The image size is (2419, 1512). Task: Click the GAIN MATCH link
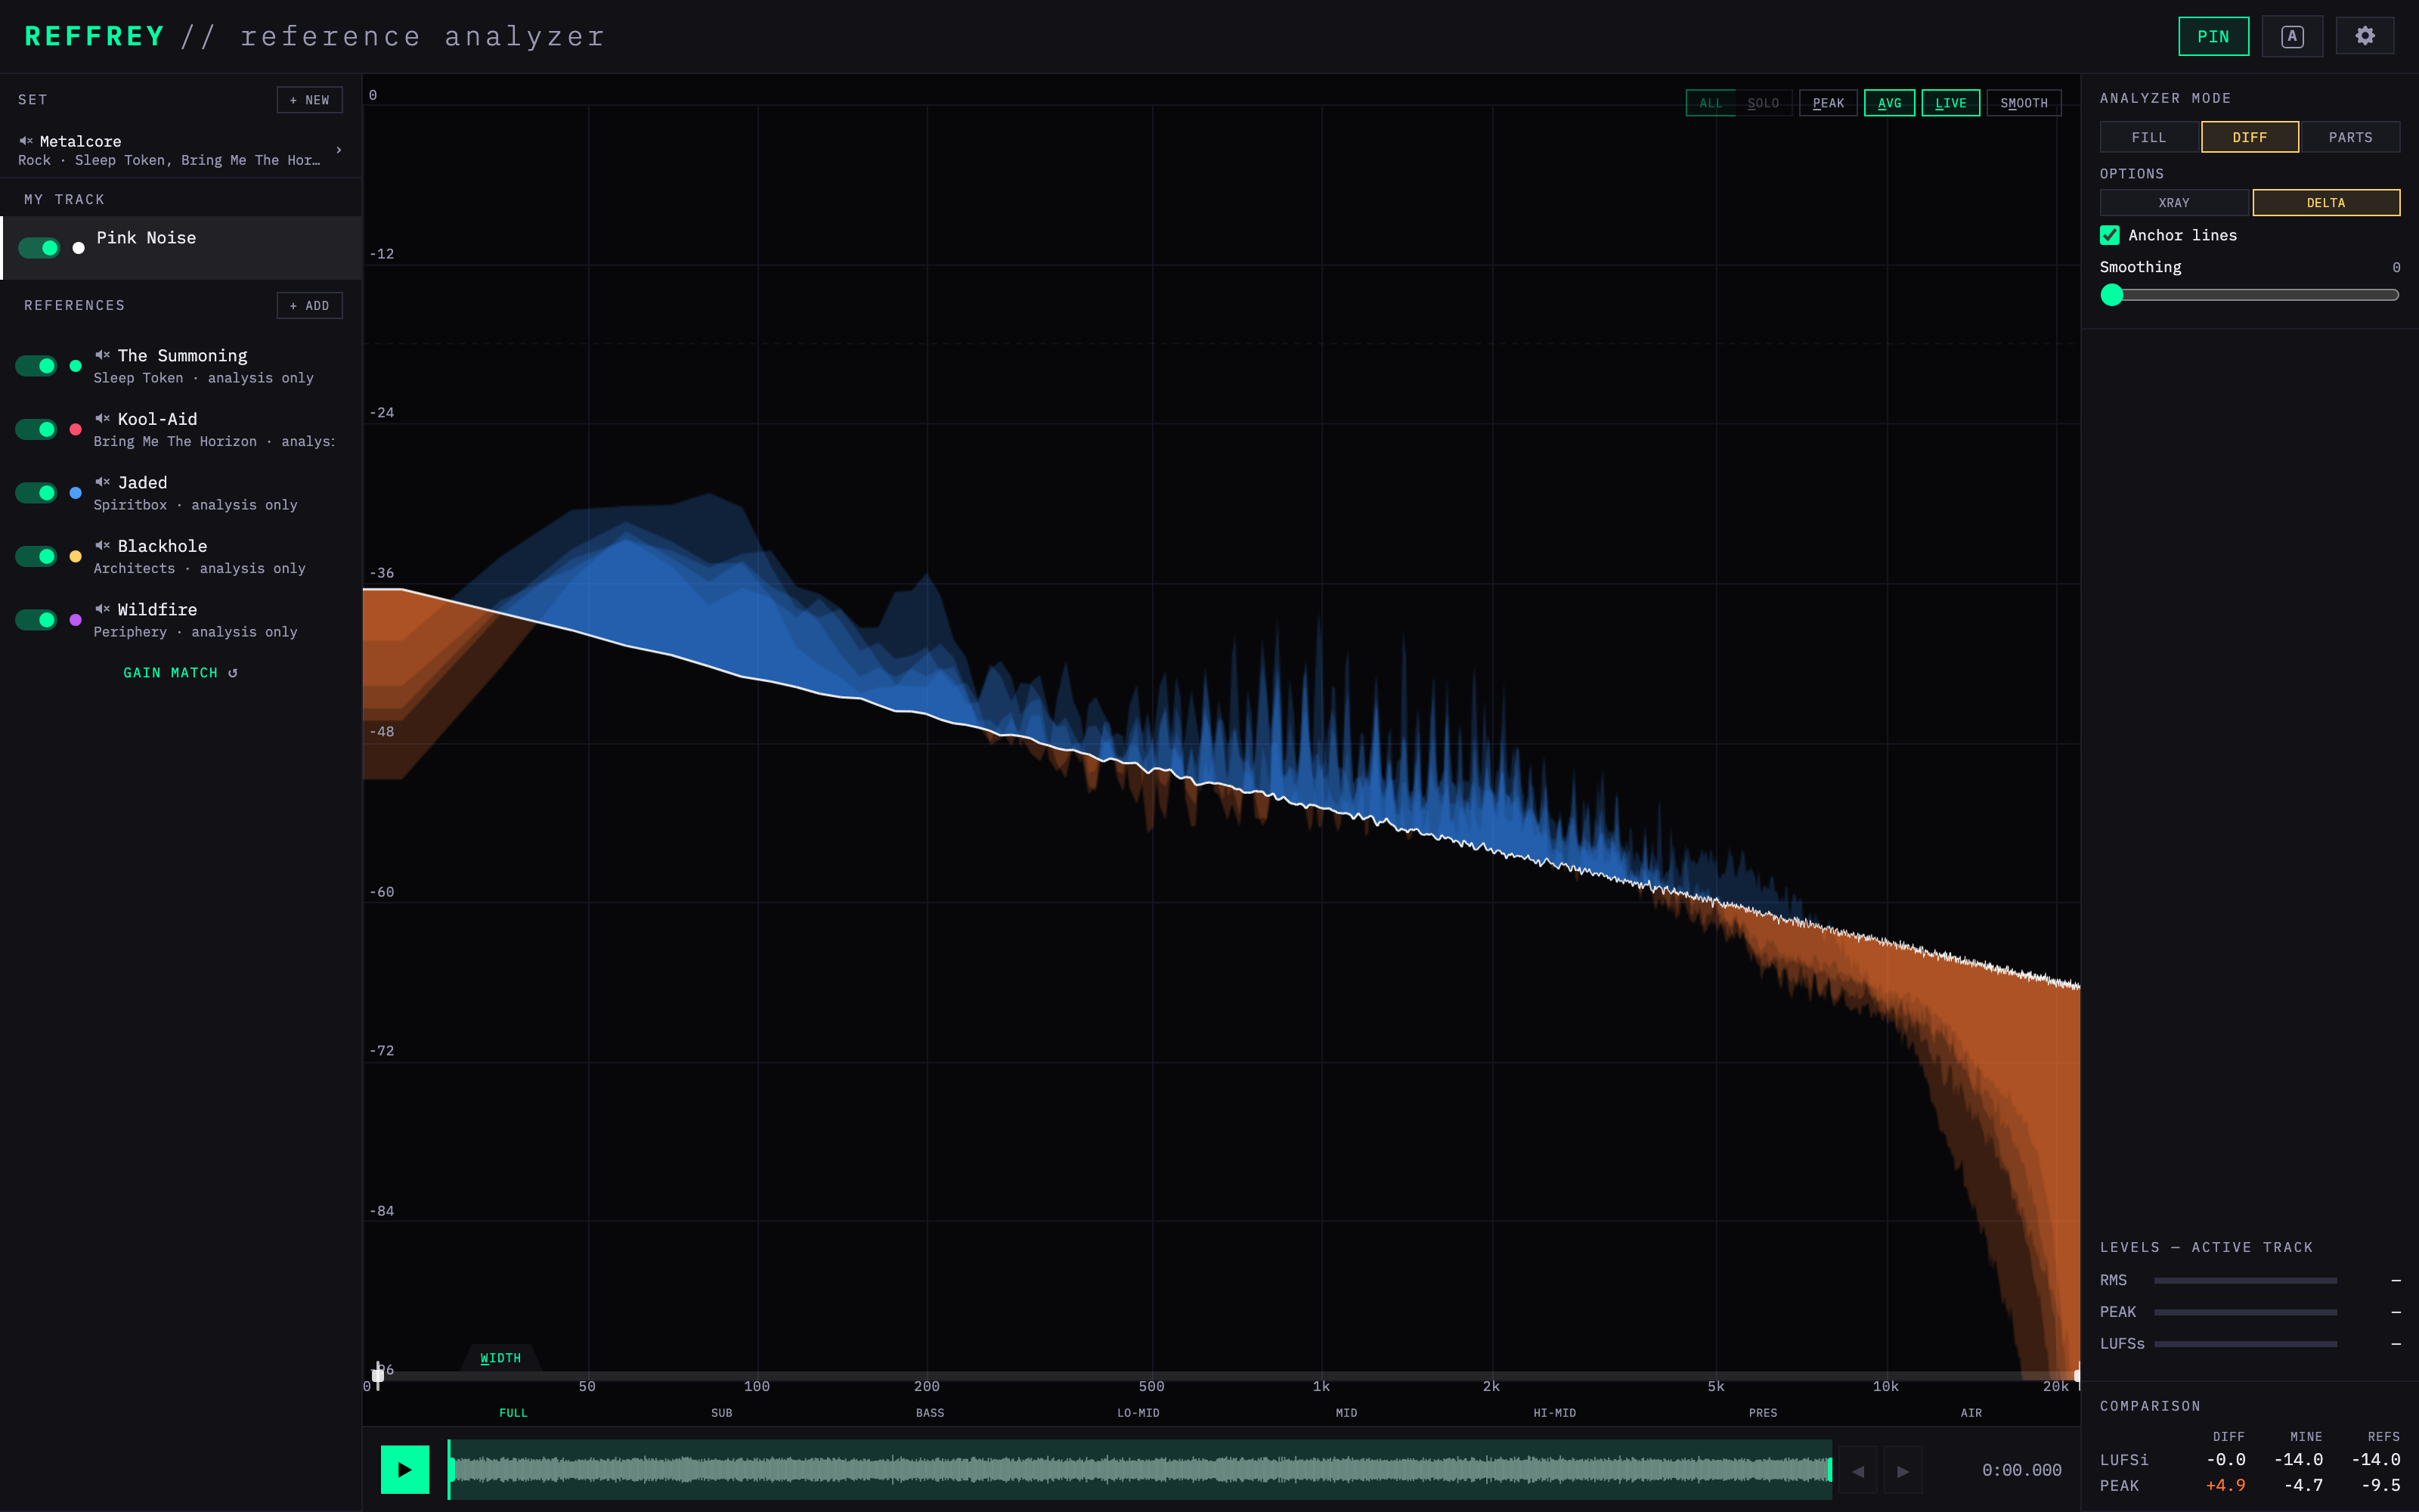pos(180,673)
